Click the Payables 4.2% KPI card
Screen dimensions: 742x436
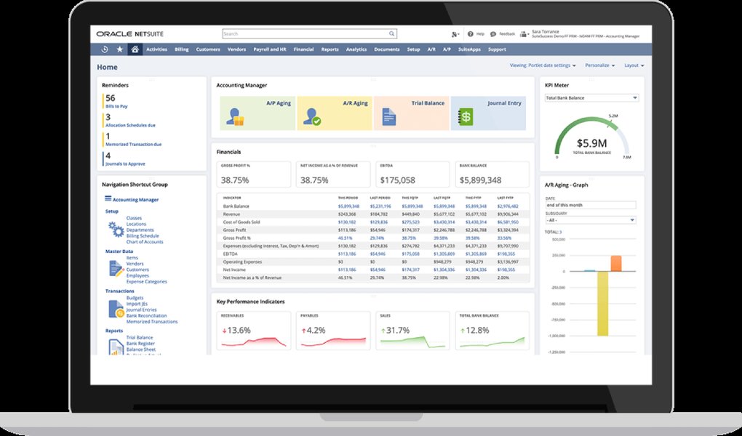click(333, 331)
